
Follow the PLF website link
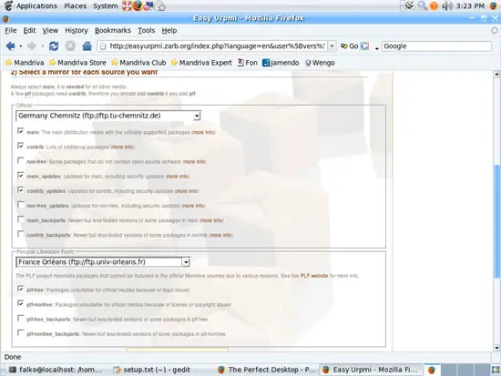(313, 276)
